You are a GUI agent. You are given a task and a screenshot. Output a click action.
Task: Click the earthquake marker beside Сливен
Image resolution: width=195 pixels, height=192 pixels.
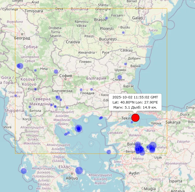coord(120,77)
